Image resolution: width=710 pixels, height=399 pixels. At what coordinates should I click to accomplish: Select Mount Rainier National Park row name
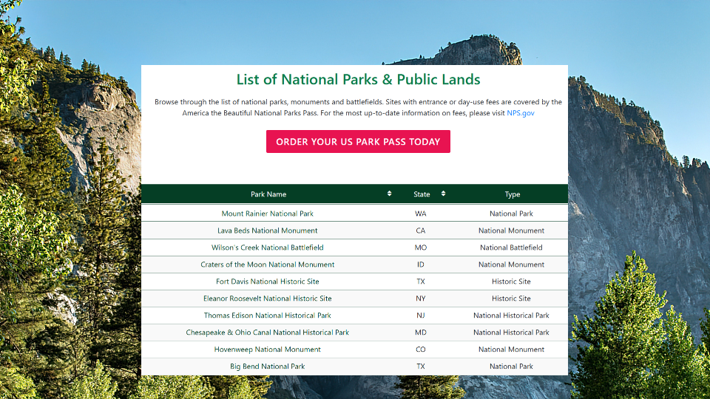coord(268,214)
